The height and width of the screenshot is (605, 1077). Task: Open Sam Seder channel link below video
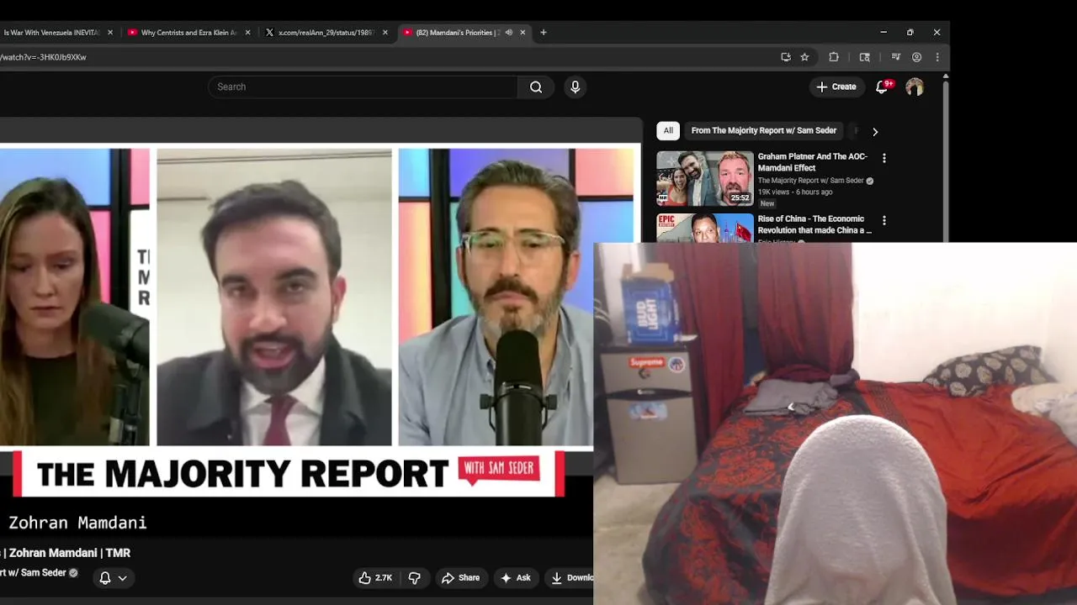(34, 573)
